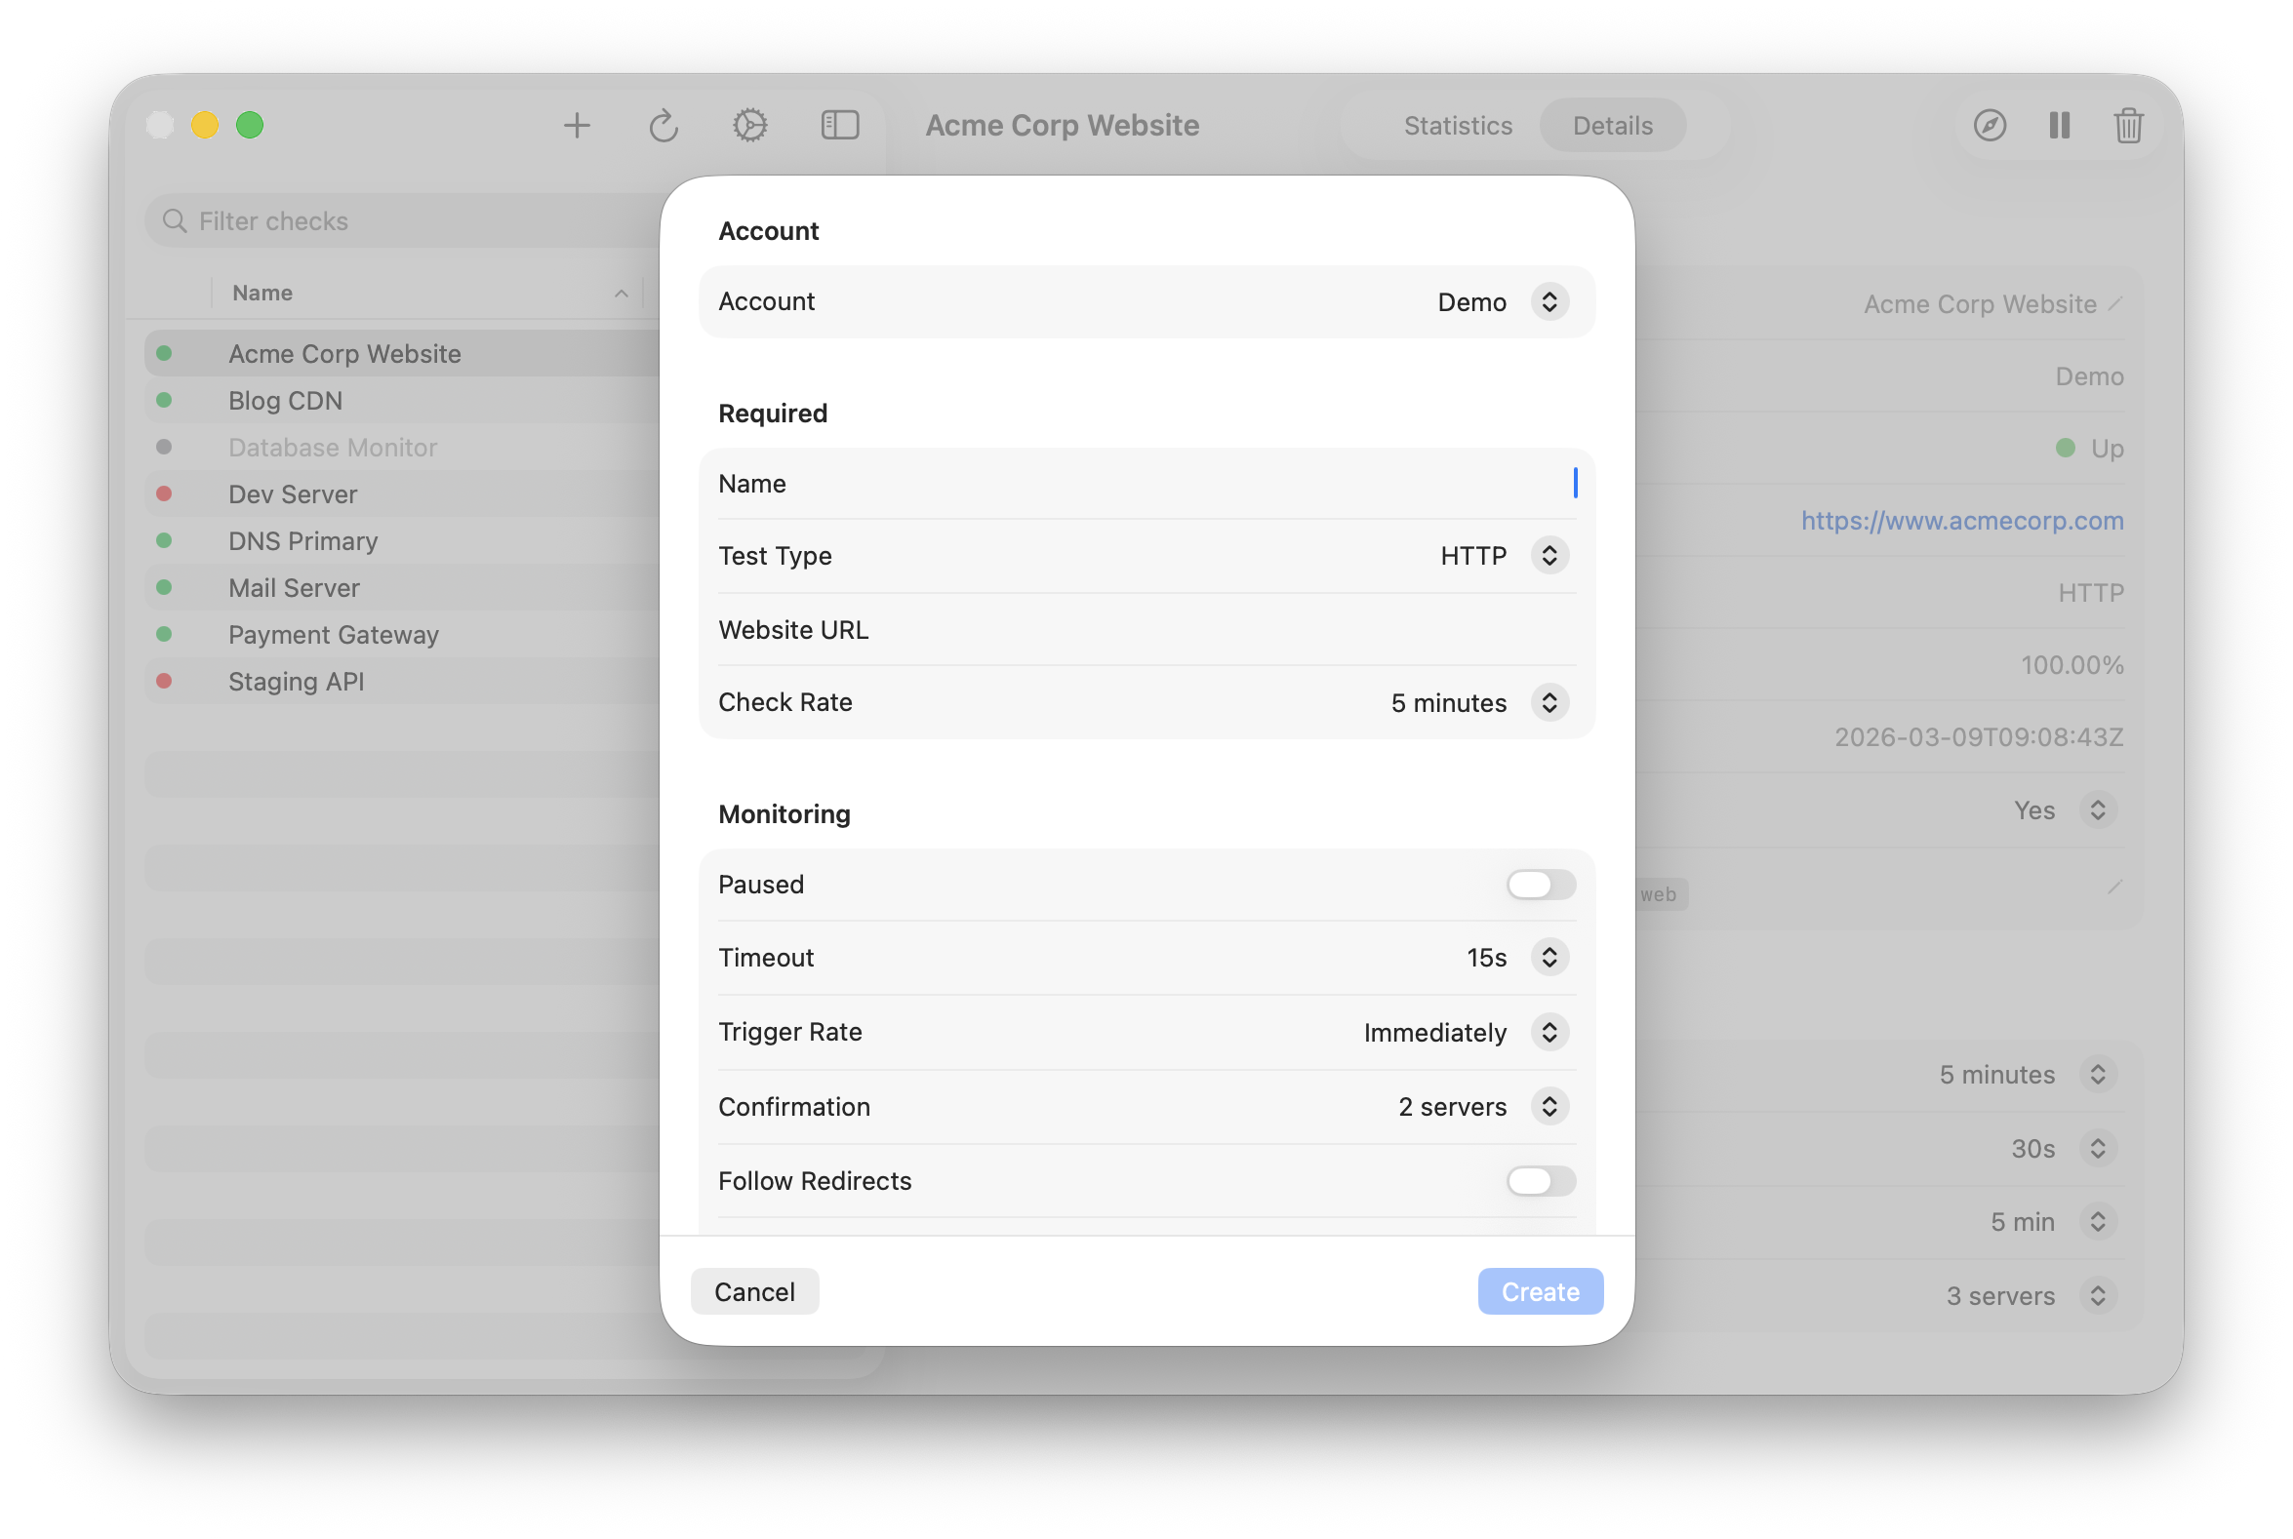Image resolution: width=2293 pixels, height=1539 pixels.
Task: Click the plus icon to add a check
Action: [577, 126]
